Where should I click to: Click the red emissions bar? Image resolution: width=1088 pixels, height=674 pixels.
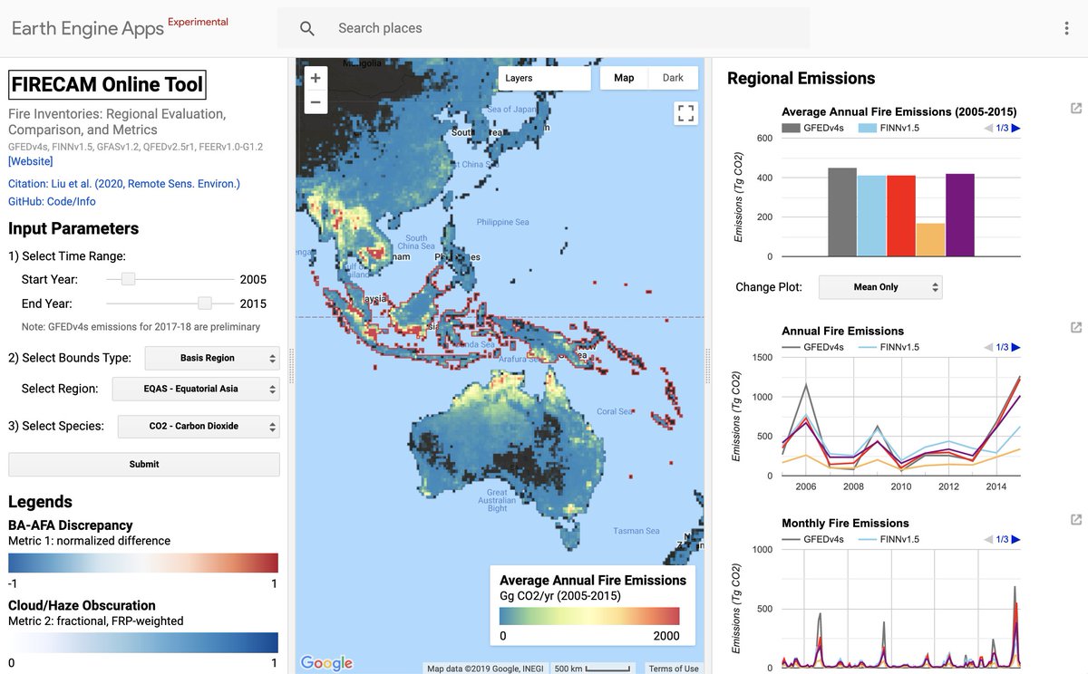coord(901,216)
